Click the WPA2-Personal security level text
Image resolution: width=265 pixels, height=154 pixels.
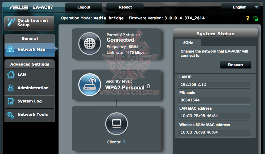pos(125,88)
